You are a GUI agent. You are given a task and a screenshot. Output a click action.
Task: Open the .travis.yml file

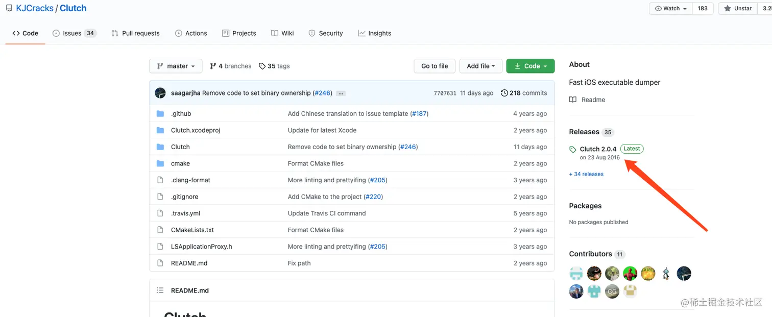pos(185,213)
